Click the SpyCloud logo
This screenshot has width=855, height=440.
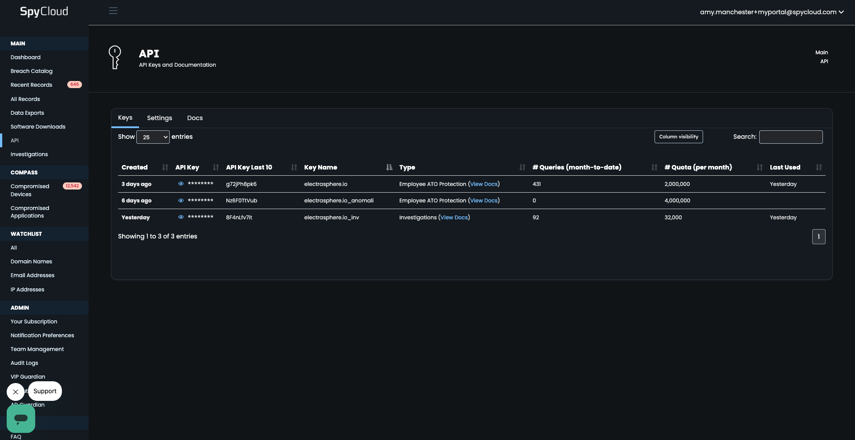pos(44,12)
